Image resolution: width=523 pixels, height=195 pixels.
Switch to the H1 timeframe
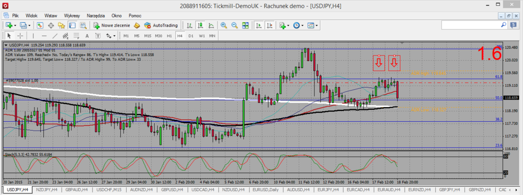pos(169,36)
